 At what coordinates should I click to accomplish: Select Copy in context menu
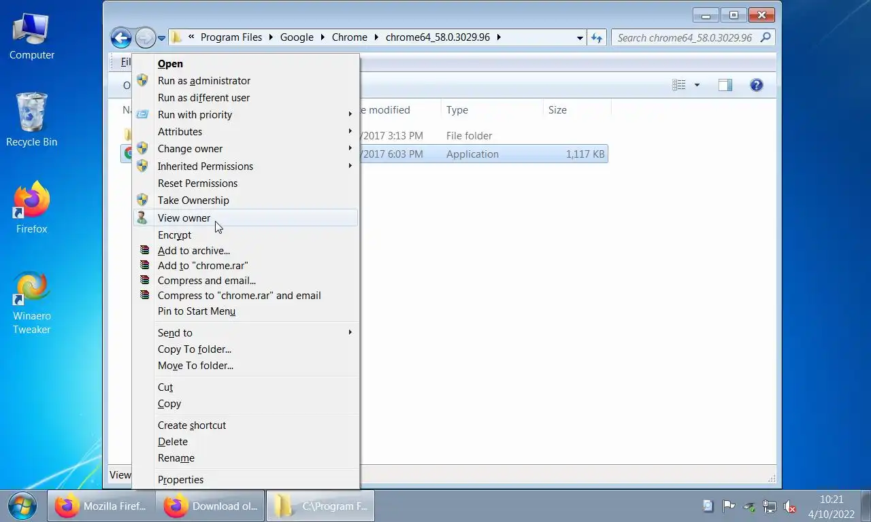[x=246, y=403]
